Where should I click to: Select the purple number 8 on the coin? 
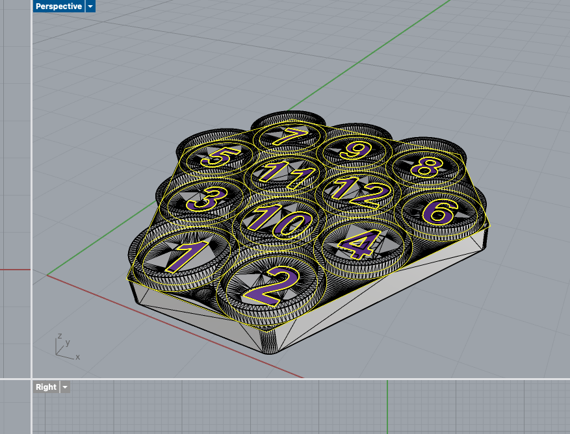(426, 168)
